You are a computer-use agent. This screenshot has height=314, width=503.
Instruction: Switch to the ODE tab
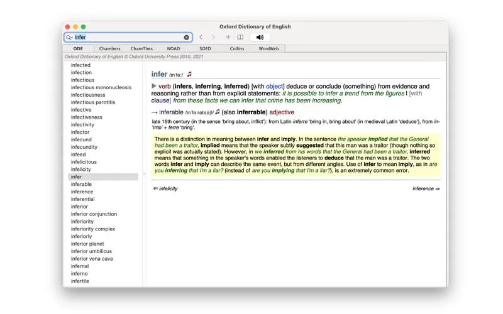(x=78, y=49)
